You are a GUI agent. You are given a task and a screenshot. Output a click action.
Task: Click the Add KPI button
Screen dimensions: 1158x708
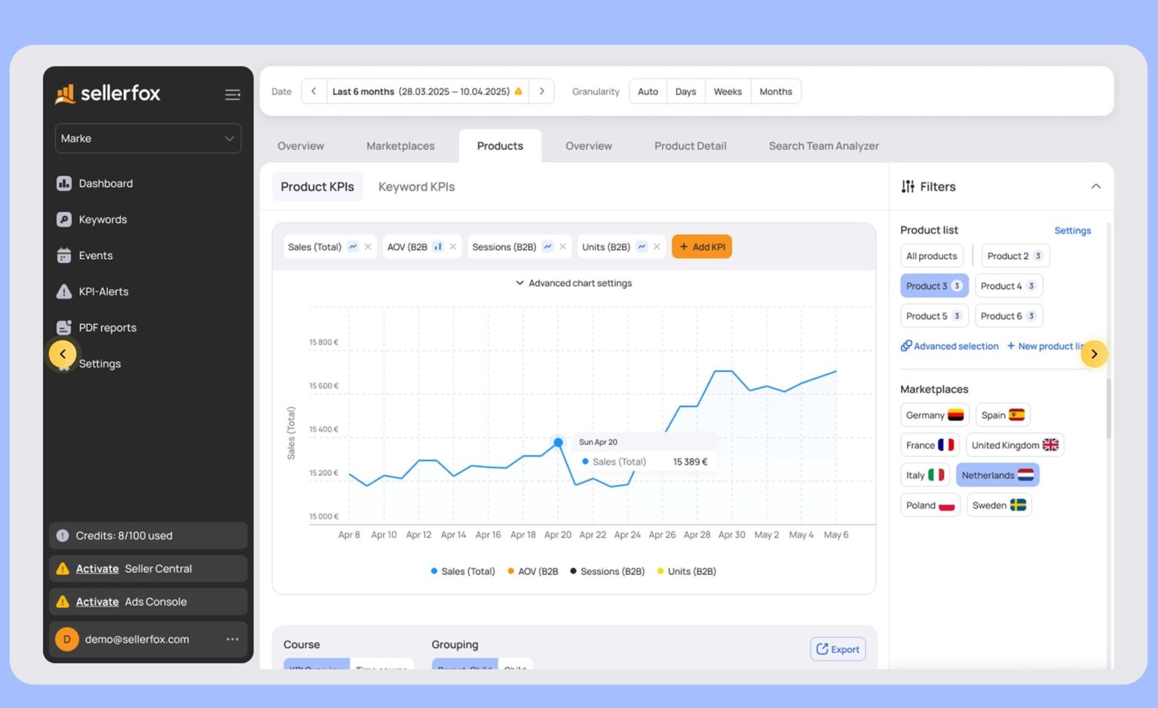(x=702, y=246)
